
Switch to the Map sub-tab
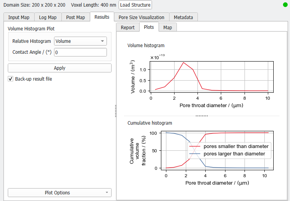(168, 27)
